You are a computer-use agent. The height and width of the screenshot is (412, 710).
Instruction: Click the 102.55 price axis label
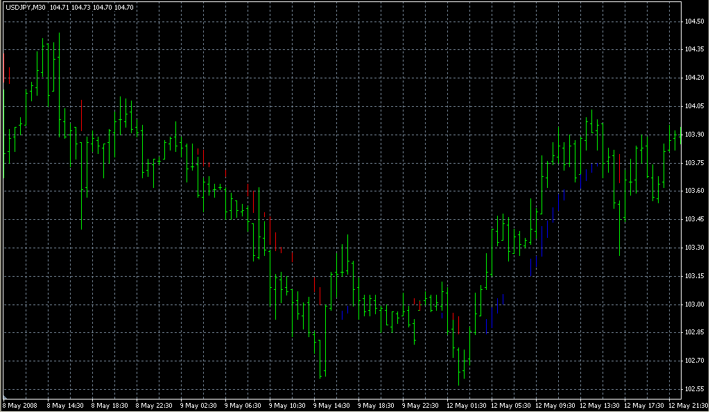695,389
